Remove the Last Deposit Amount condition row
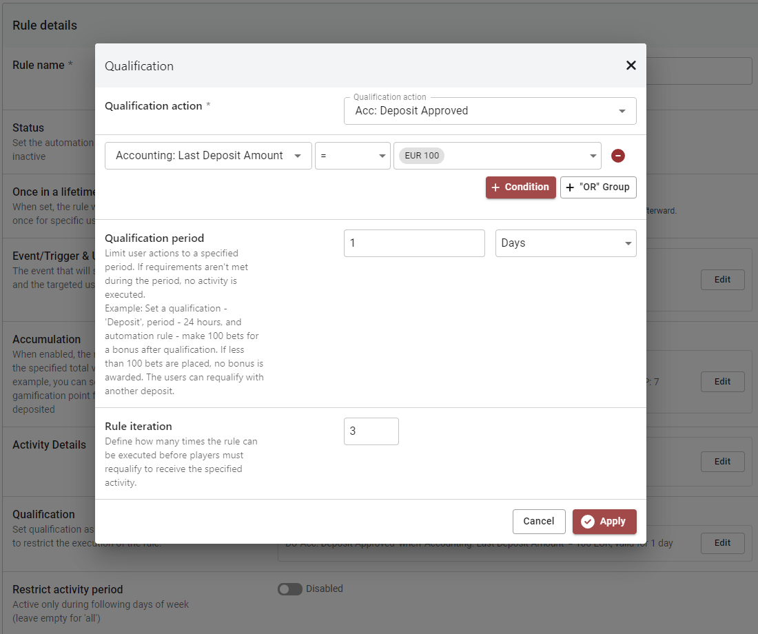 coord(618,156)
